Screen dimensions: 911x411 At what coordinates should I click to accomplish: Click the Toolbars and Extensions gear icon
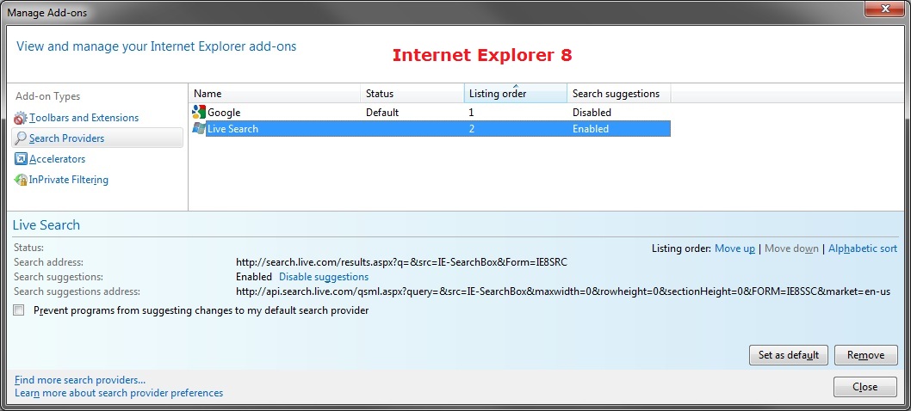[21, 118]
